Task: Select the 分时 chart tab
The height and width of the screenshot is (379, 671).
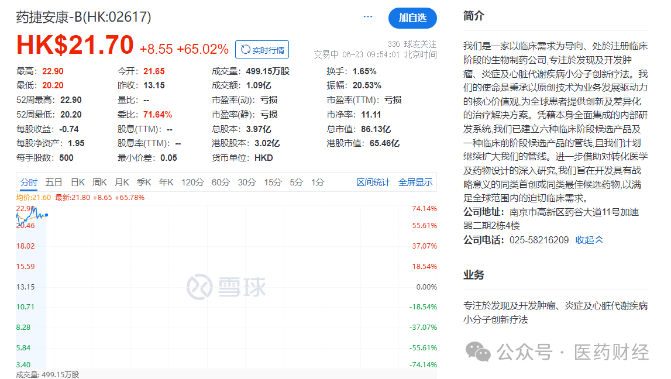Action: point(29,182)
